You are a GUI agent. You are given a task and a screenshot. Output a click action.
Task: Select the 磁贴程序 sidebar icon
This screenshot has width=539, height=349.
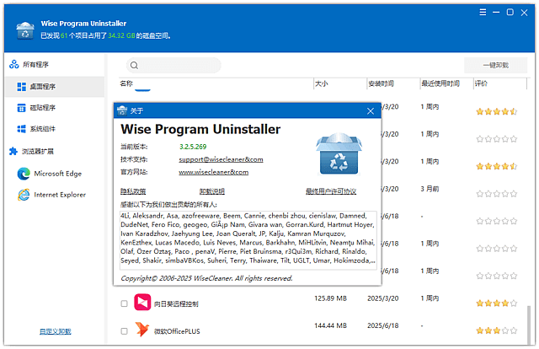tap(23, 108)
